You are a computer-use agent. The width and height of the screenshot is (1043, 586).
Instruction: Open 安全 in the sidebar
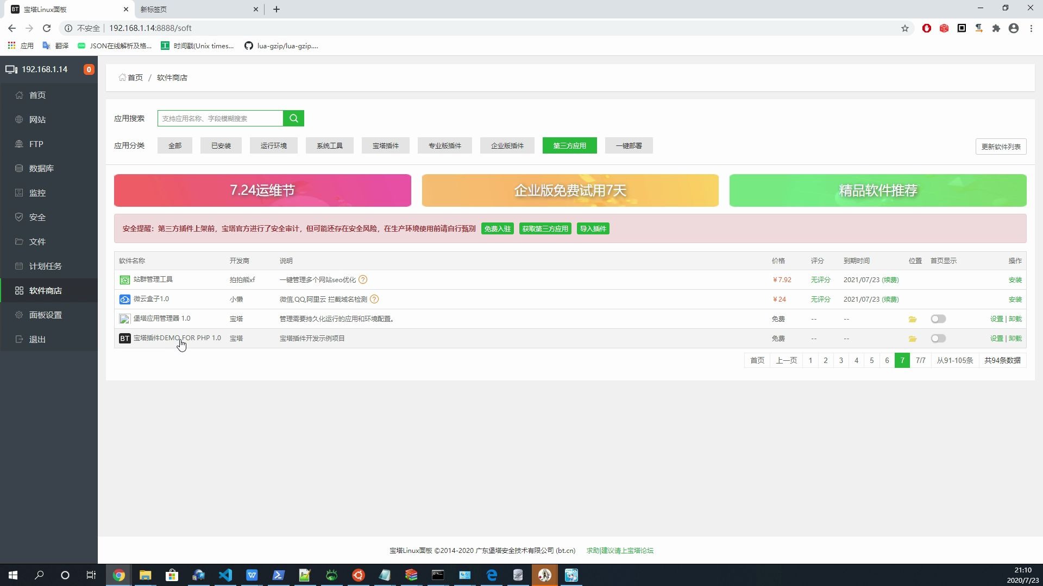pyautogui.click(x=49, y=217)
